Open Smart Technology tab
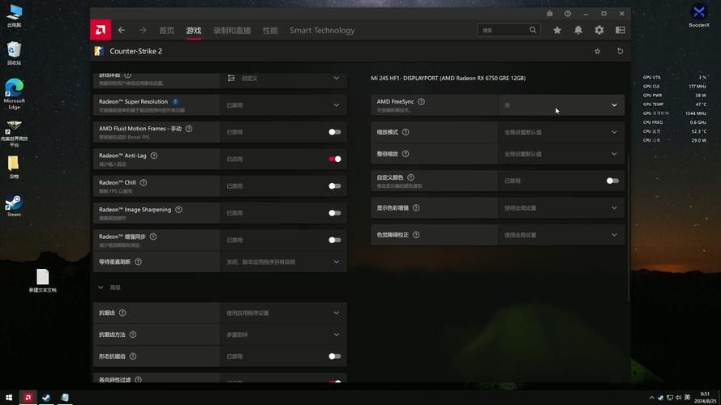The width and height of the screenshot is (721, 405). point(322,30)
